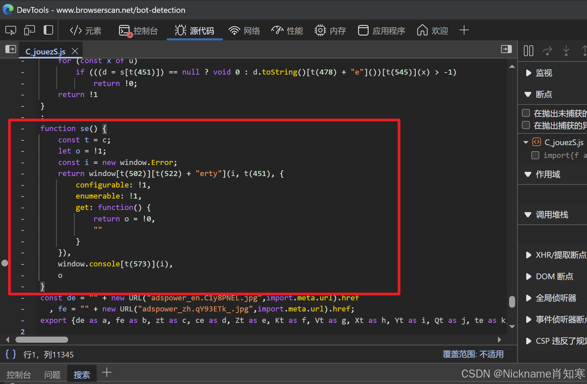Expand the DOM 断点 section
Image resolution: width=587 pixels, height=384 pixels.
528,276
